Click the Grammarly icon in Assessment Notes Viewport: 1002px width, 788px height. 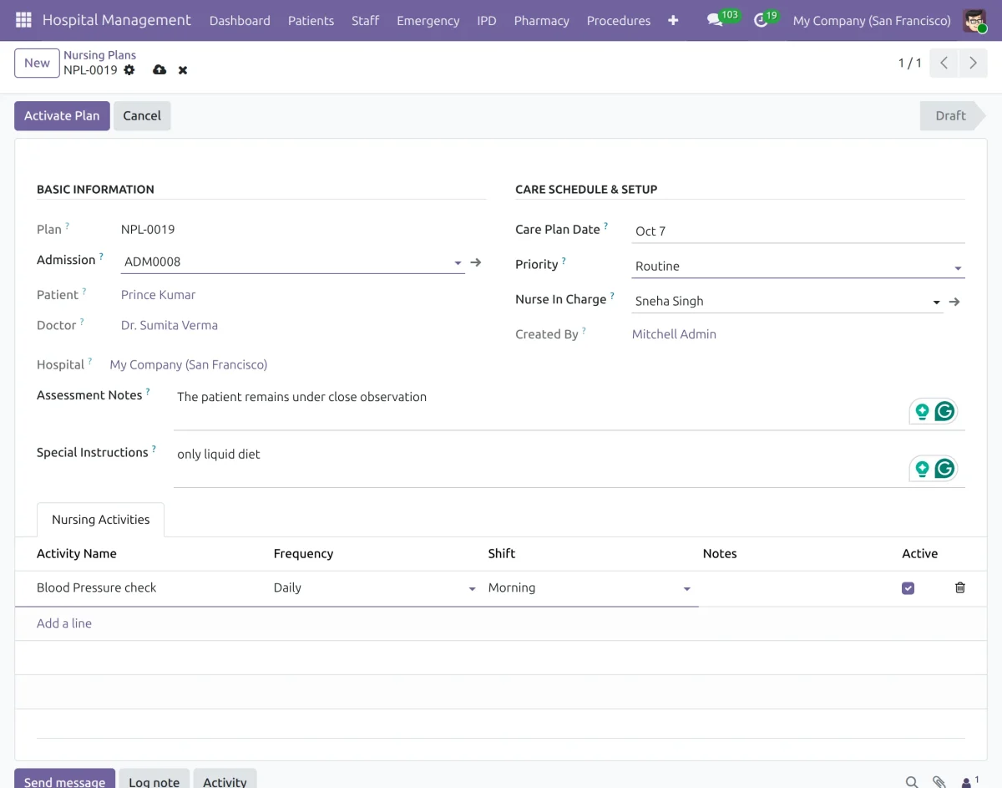944,411
